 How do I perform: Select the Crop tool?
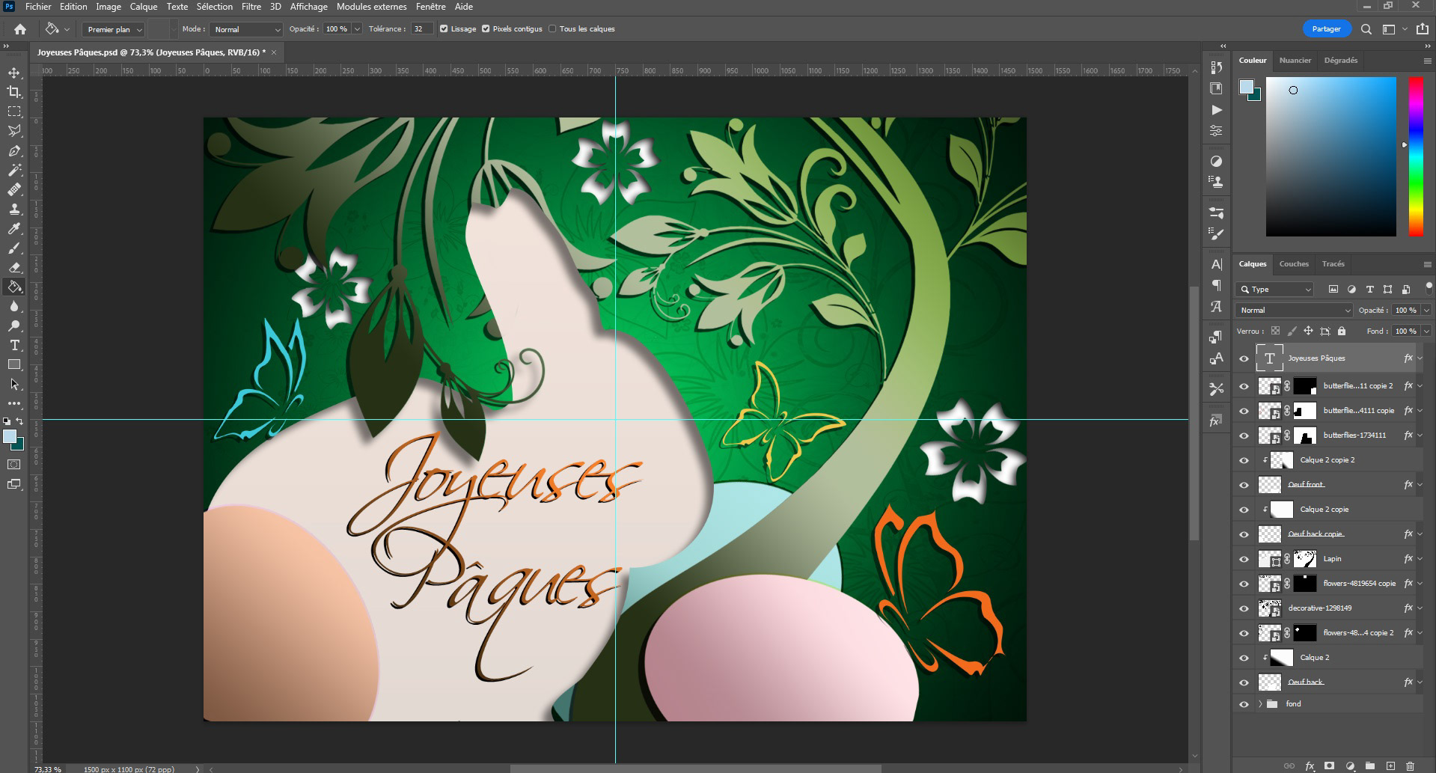pyautogui.click(x=14, y=92)
